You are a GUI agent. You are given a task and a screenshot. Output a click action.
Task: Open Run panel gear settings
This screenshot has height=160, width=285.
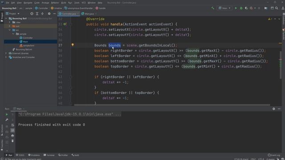coord(274,109)
